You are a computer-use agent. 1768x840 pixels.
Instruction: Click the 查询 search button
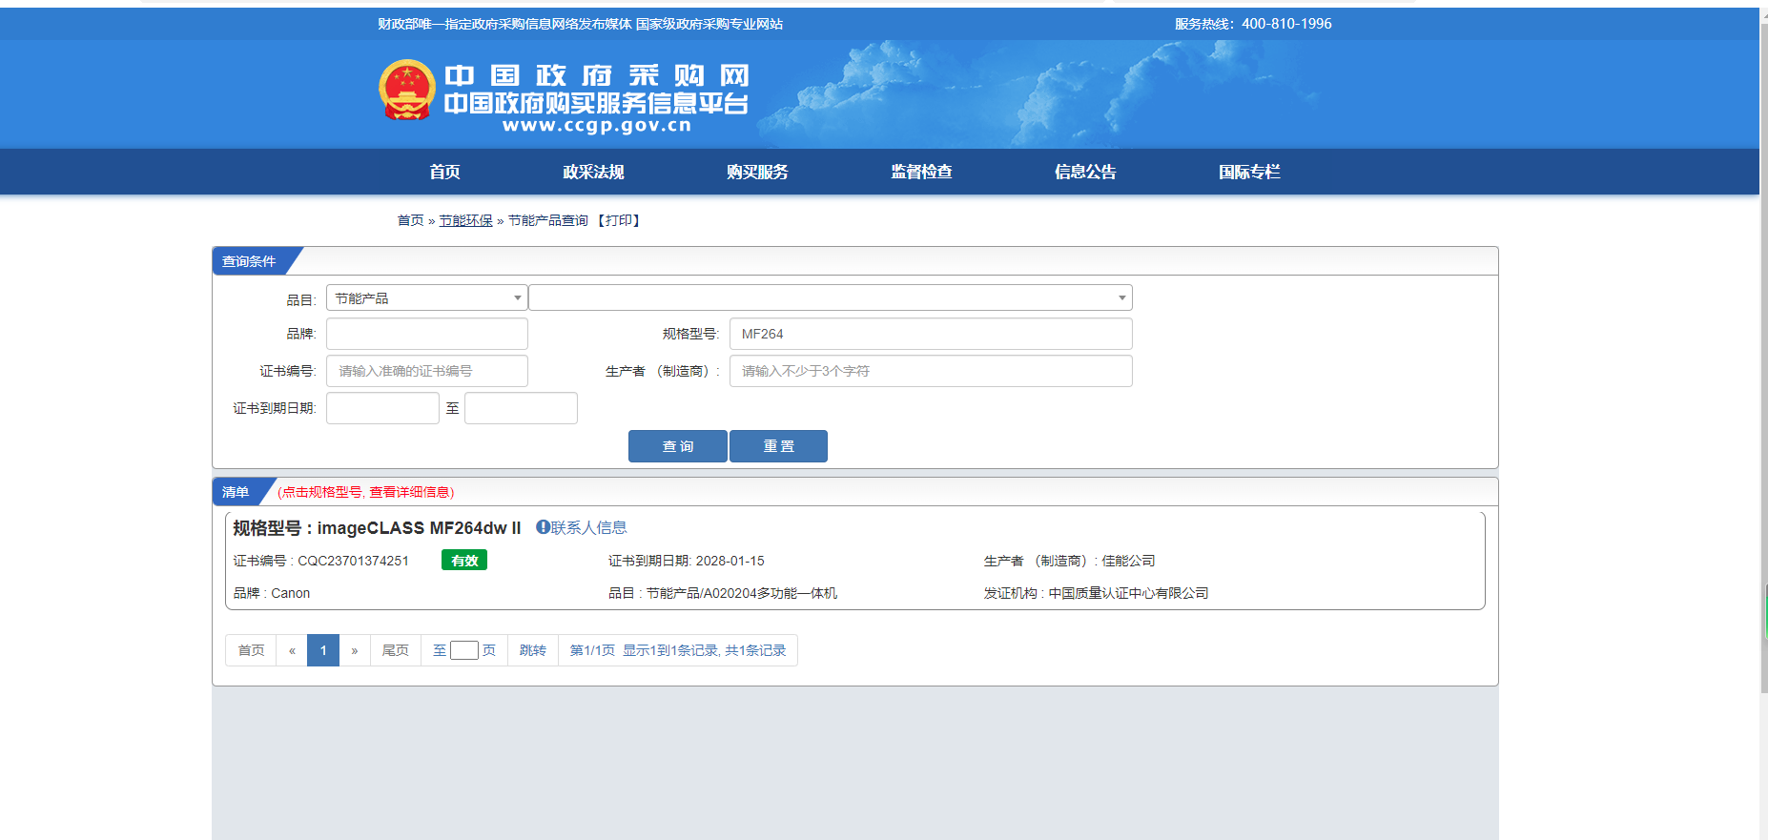pos(678,446)
